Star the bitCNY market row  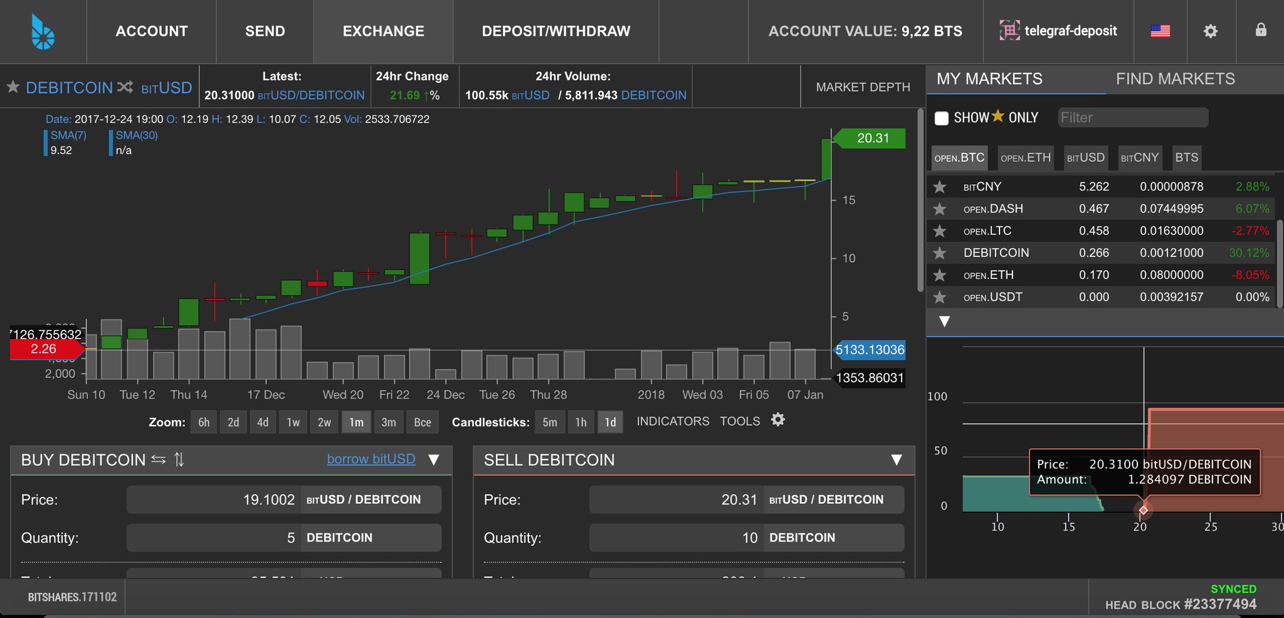(939, 187)
